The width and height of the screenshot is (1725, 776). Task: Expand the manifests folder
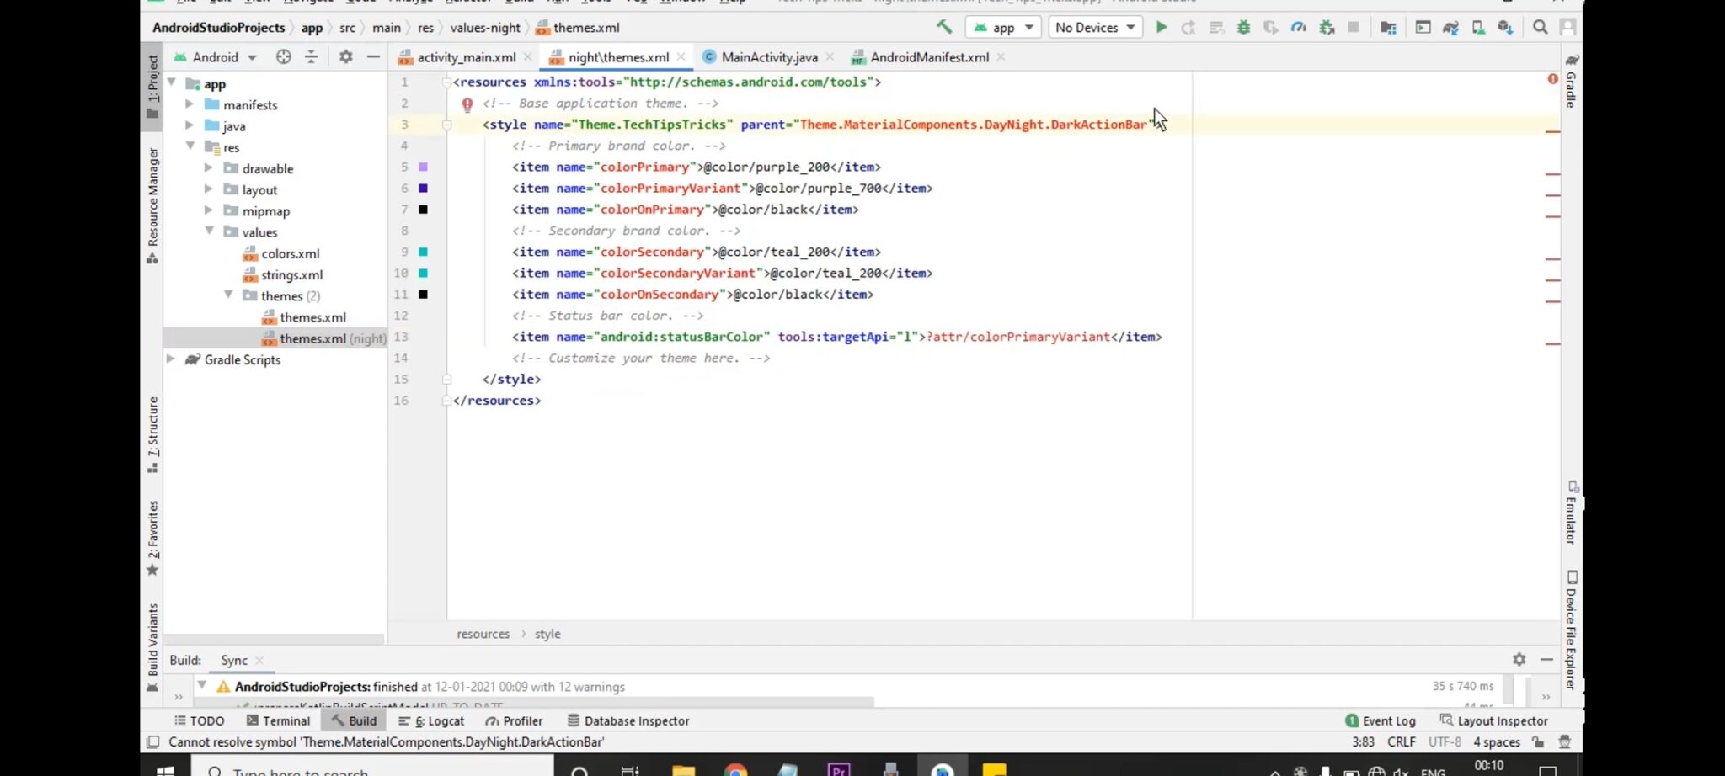[190, 104]
